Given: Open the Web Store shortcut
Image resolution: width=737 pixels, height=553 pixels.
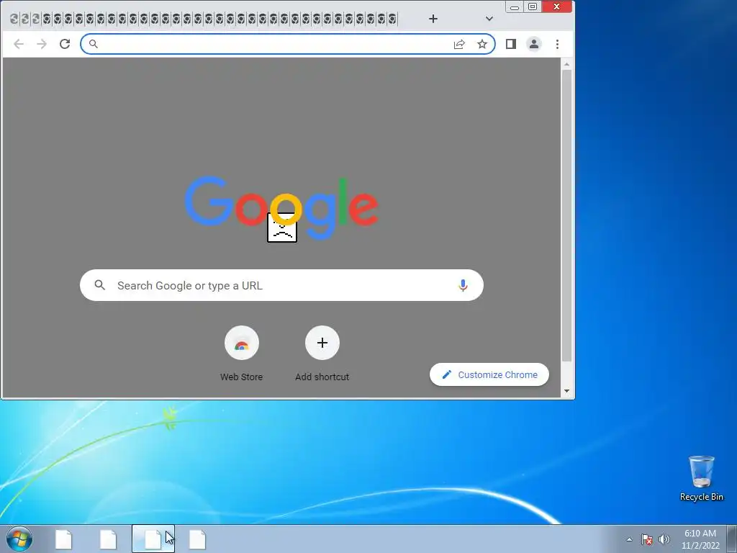Looking at the screenshot, I should (242, 353).
